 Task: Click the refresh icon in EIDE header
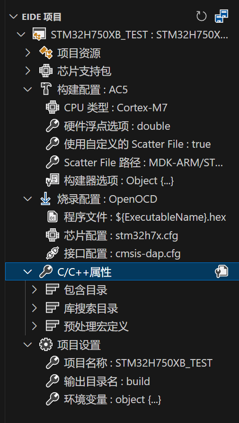click(x=201, y=17)
